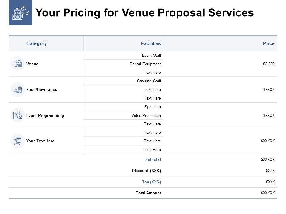The width and height of the screenshot is (286, 214).
Task: Click the Category column header
Action: coord(36,43)
